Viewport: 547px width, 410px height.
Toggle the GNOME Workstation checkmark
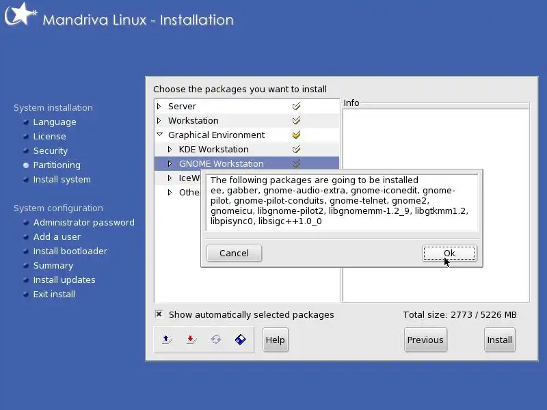pyautogui.click(x=296, y=163)
